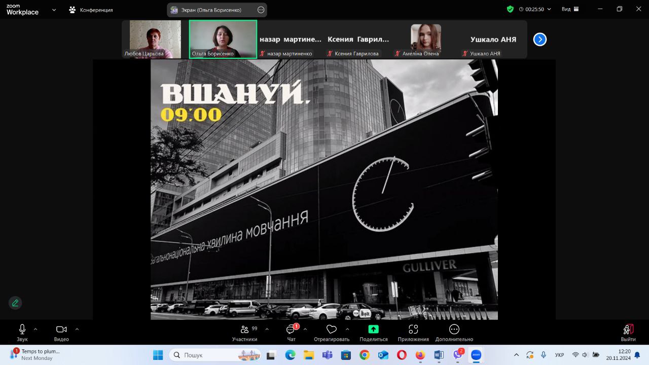Click the green encryption shield icon
Screen dimensions: 649x365
point(510,9)
